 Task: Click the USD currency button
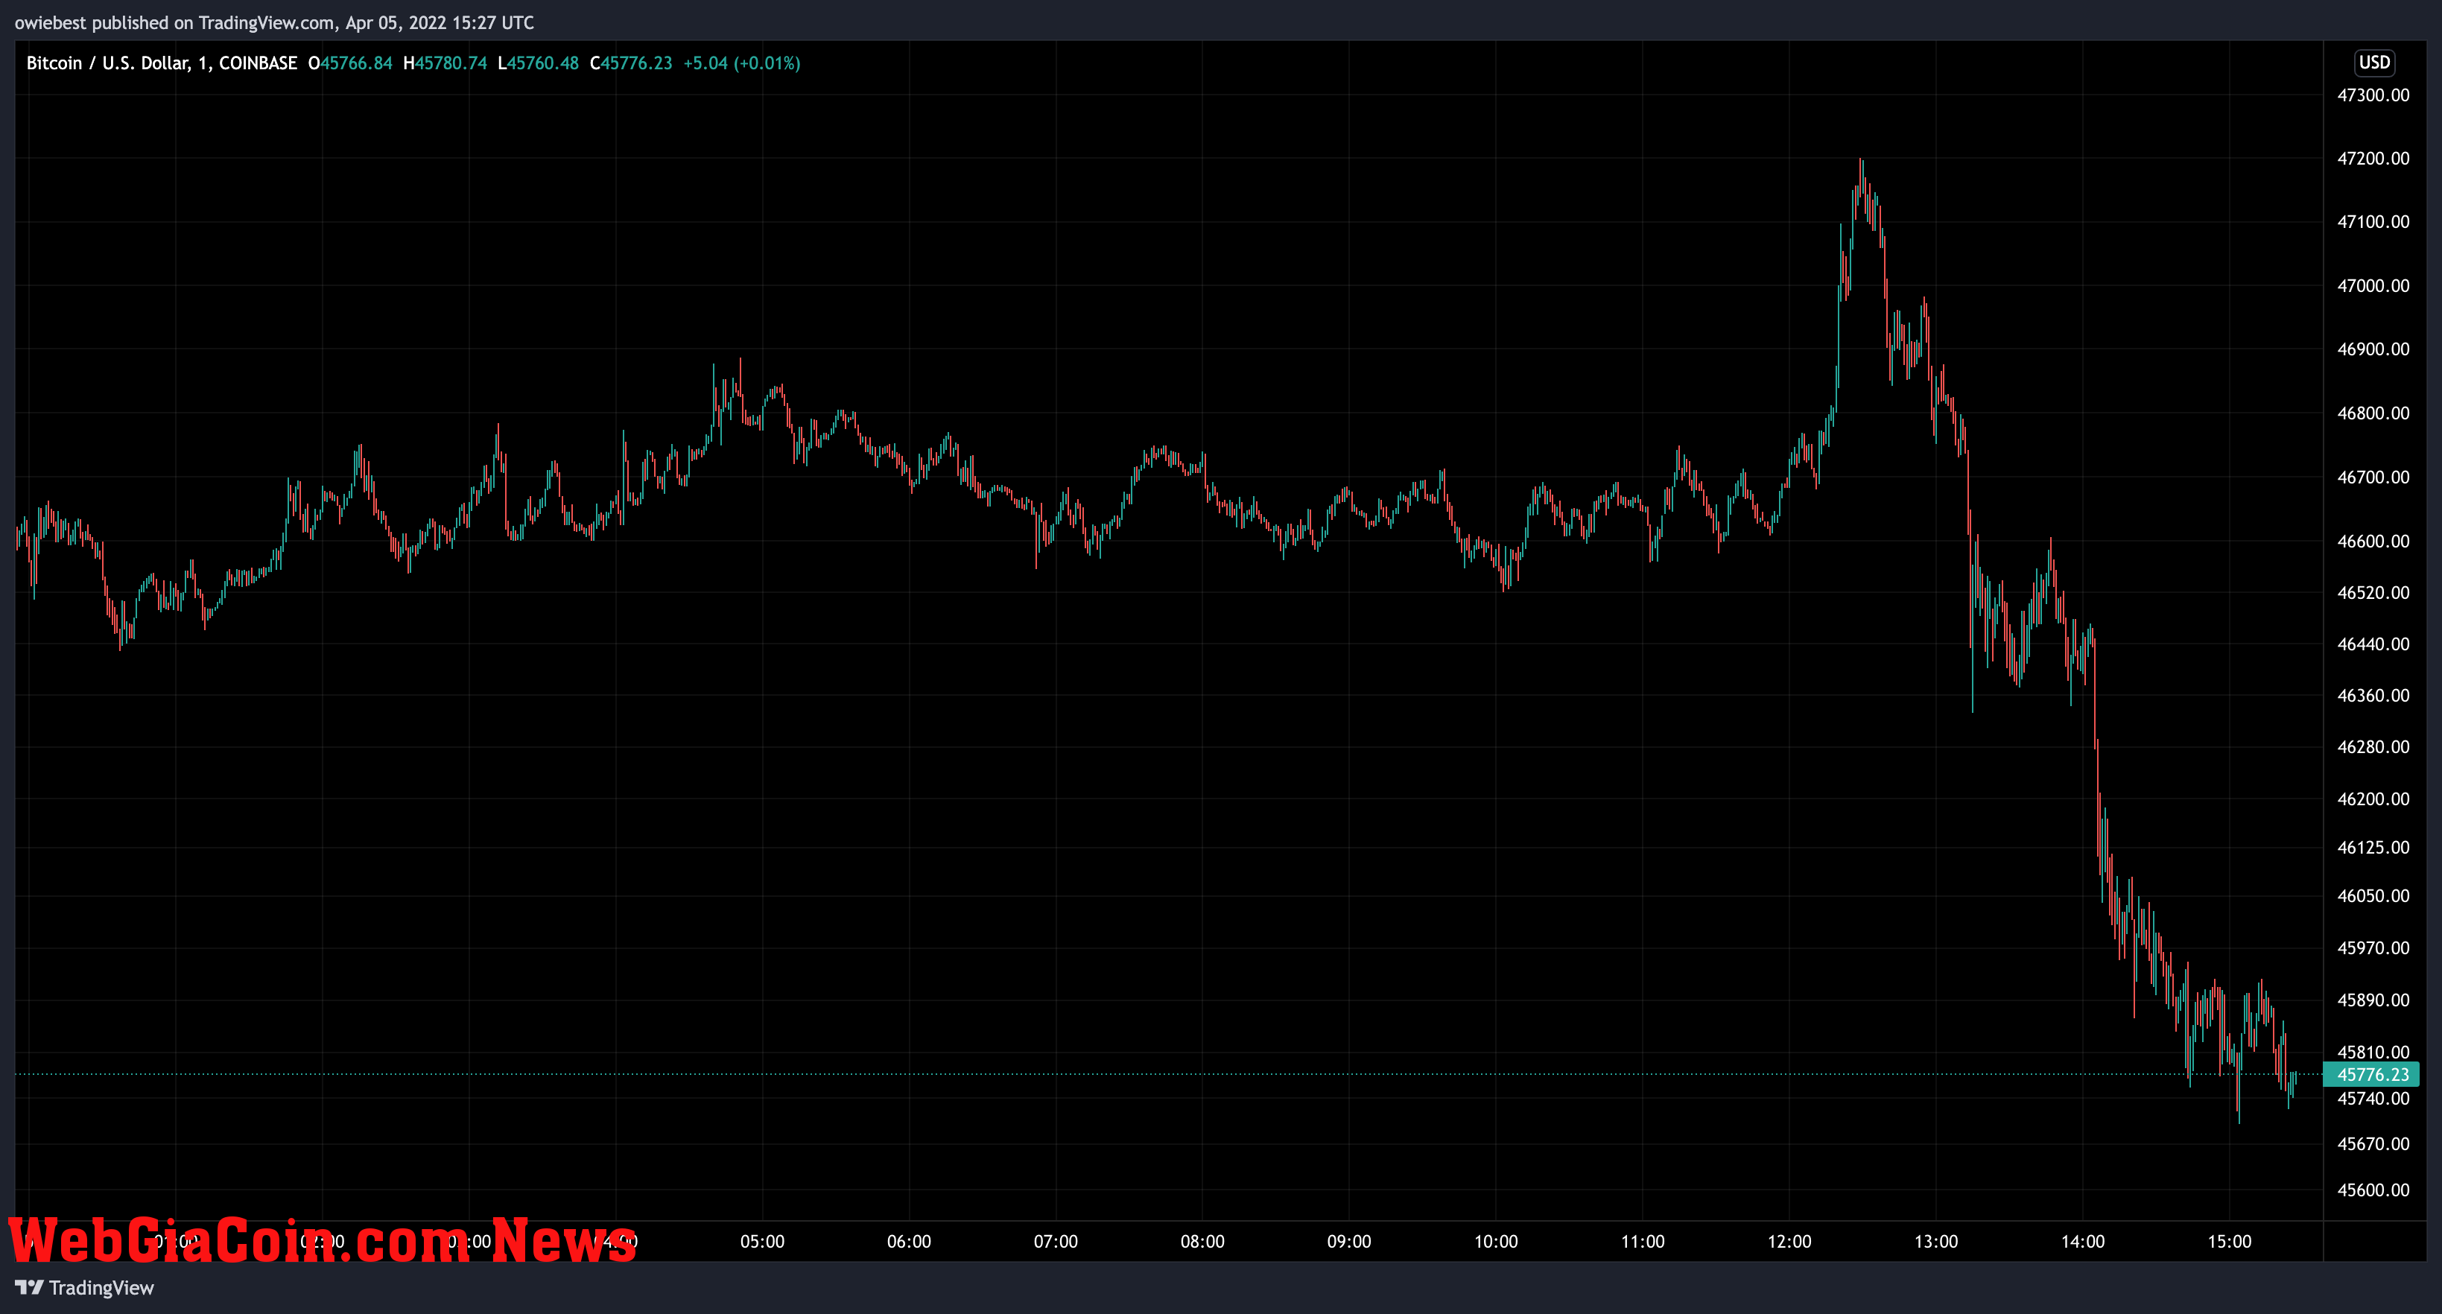pos(2373,63)
